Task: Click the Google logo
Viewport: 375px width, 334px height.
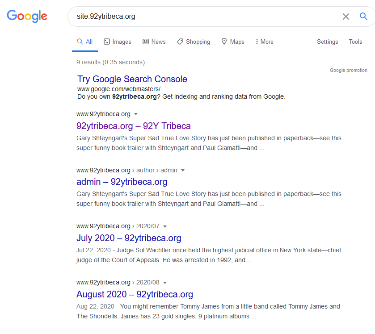Action: tap(27, 16)
